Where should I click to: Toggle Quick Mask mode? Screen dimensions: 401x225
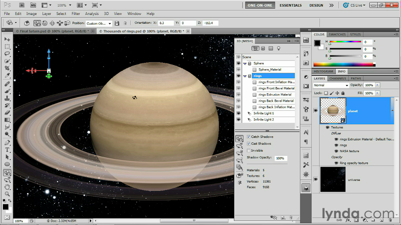click(7, 217)
